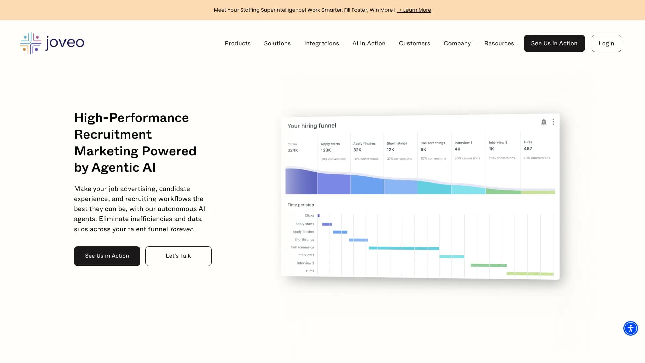Open the accessibility widget icon
645x363 pixels.
coord(630,328)
